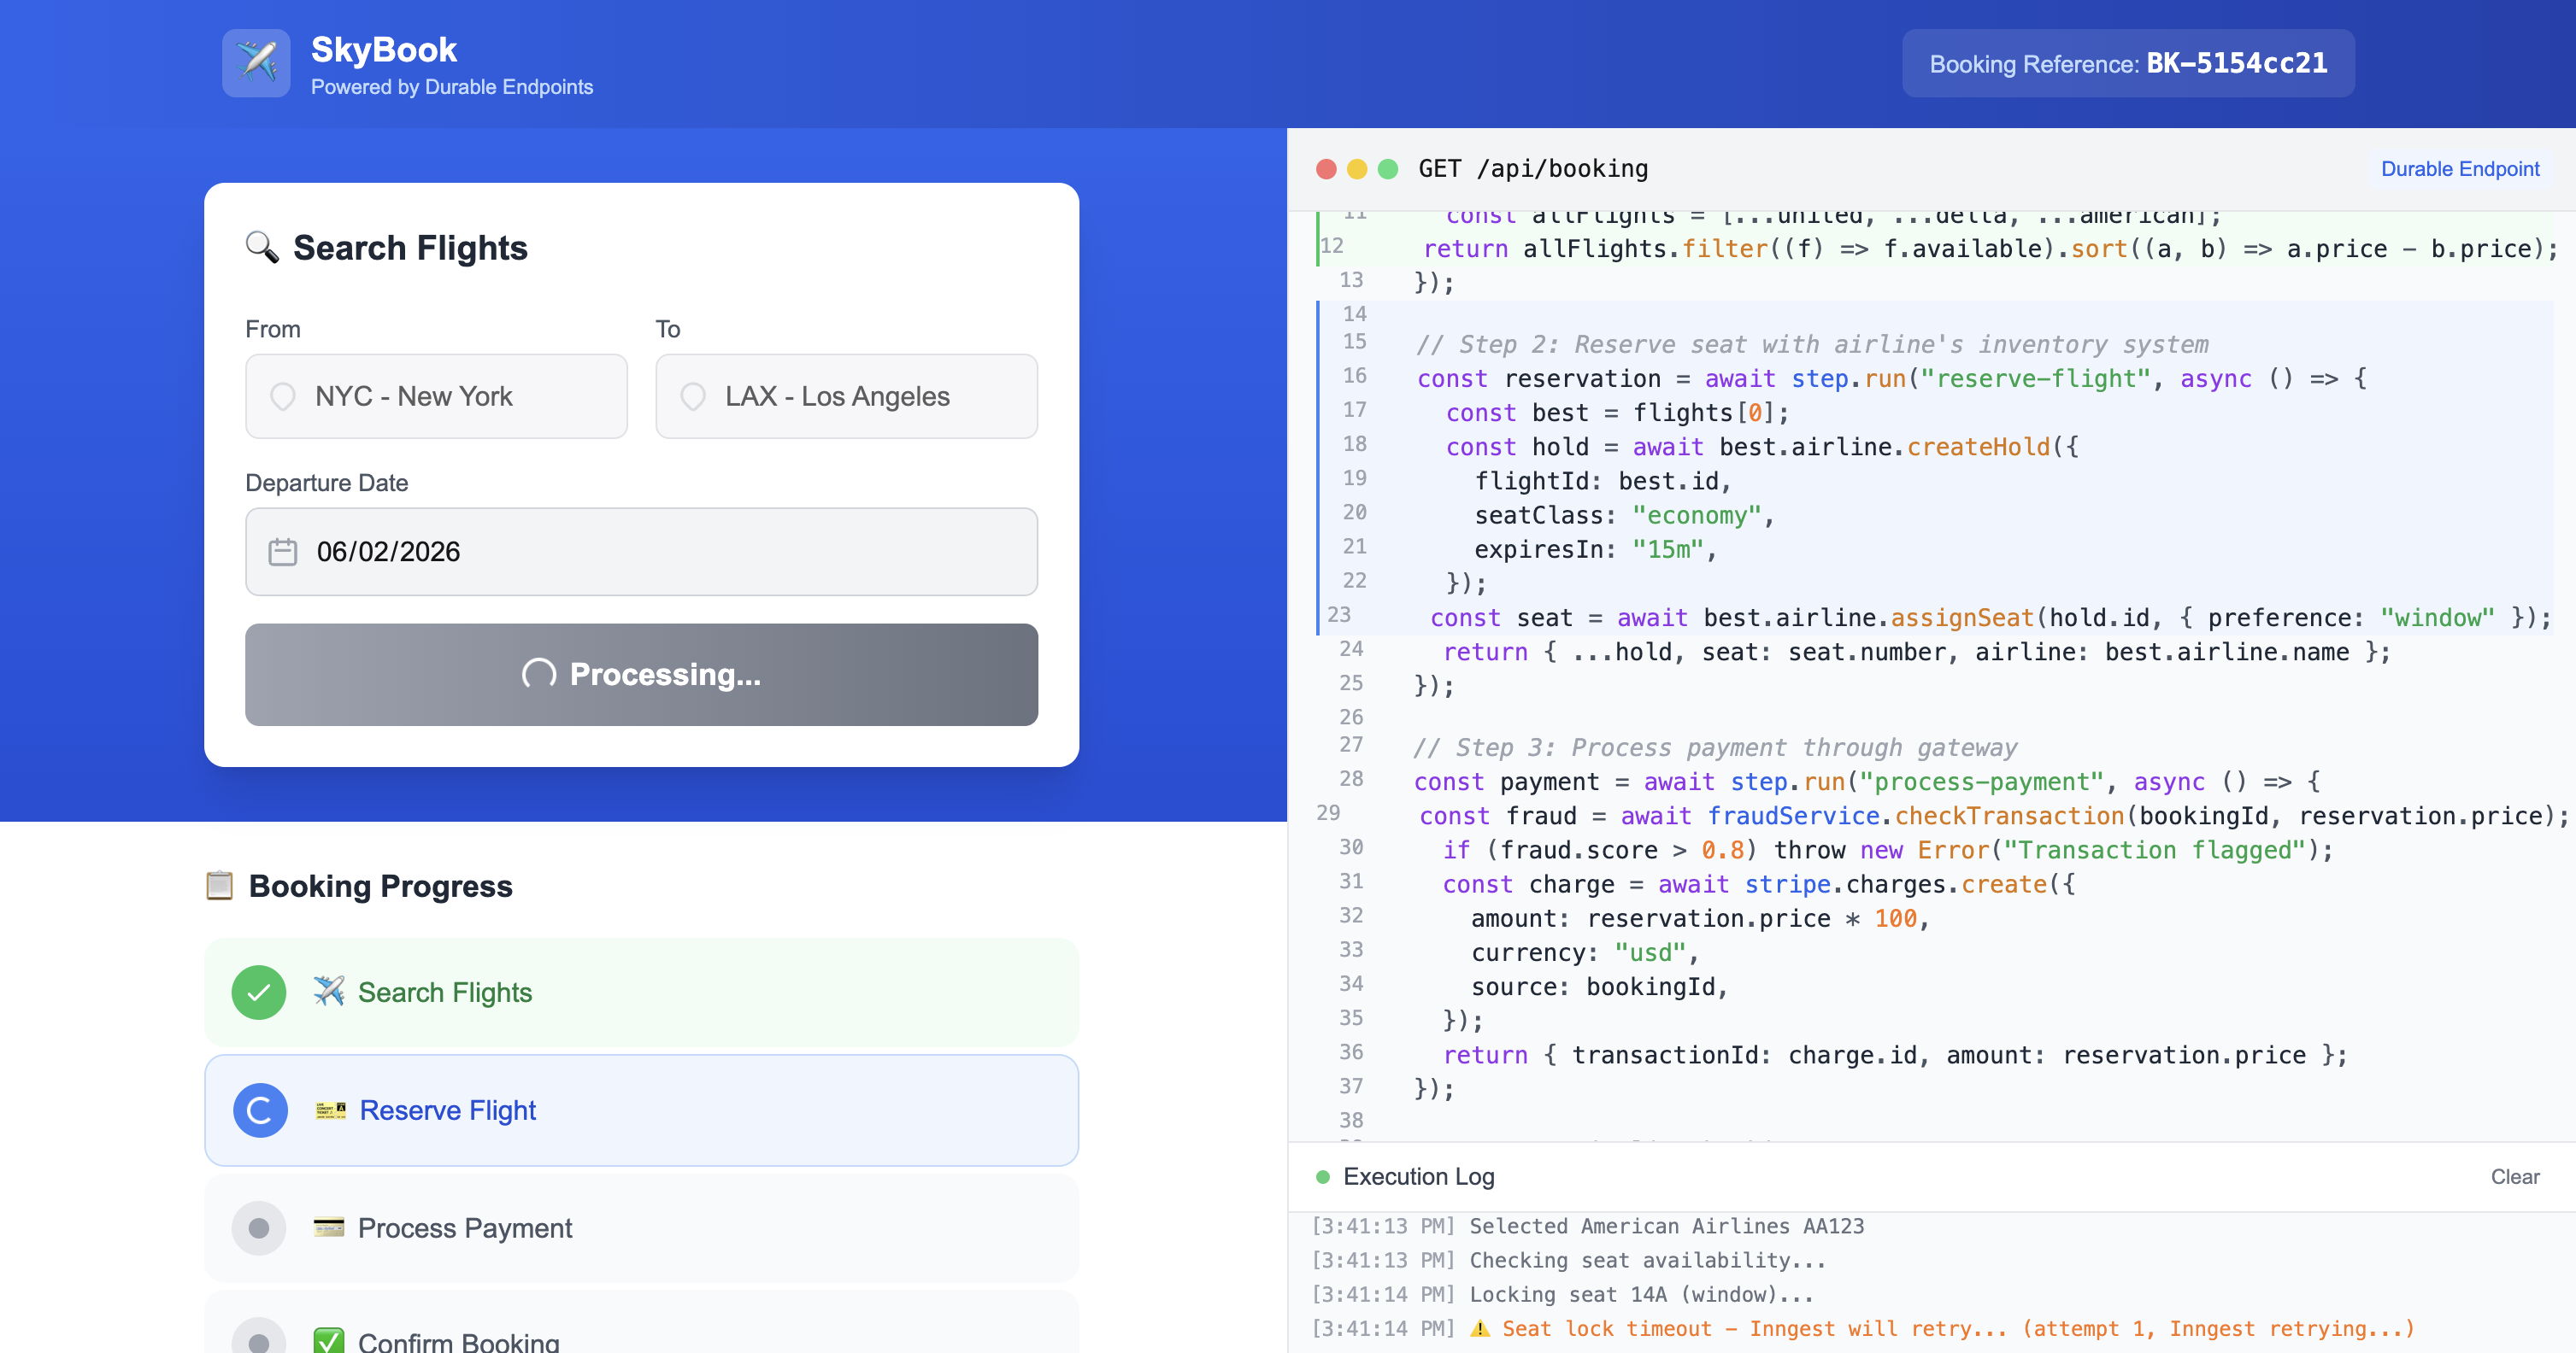
Task: Open the Departure Date 06/02/2026 picker
Action: (x=641, y=552)
